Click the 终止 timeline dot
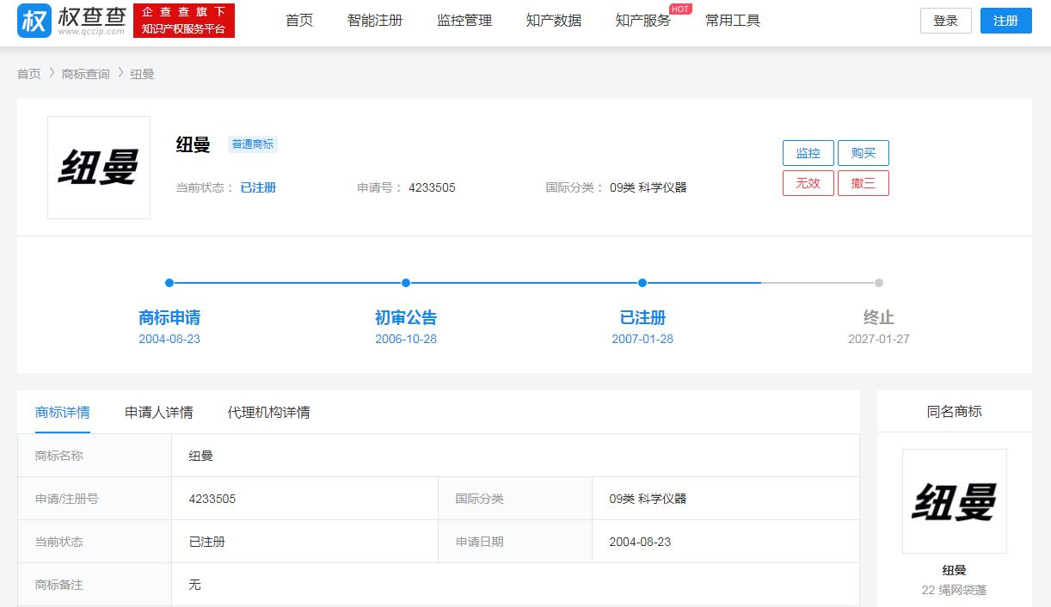1051x607 pixels. point(878,282)
